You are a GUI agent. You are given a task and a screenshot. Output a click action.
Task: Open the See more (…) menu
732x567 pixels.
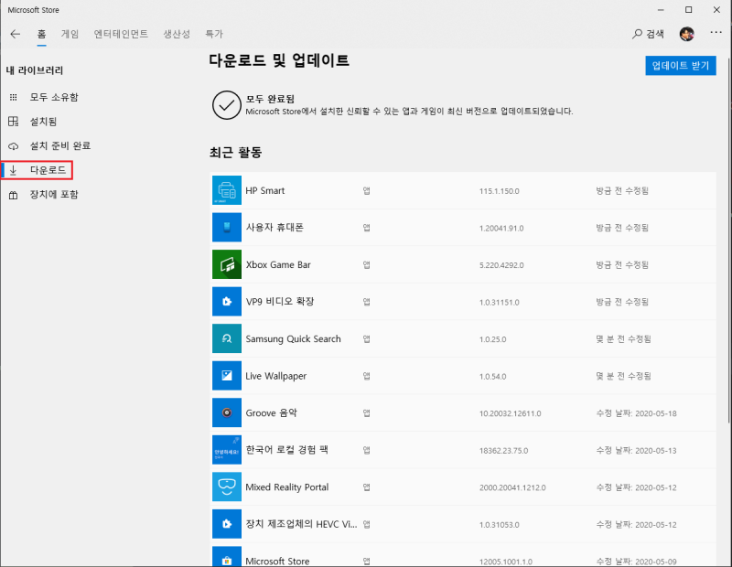716,33
